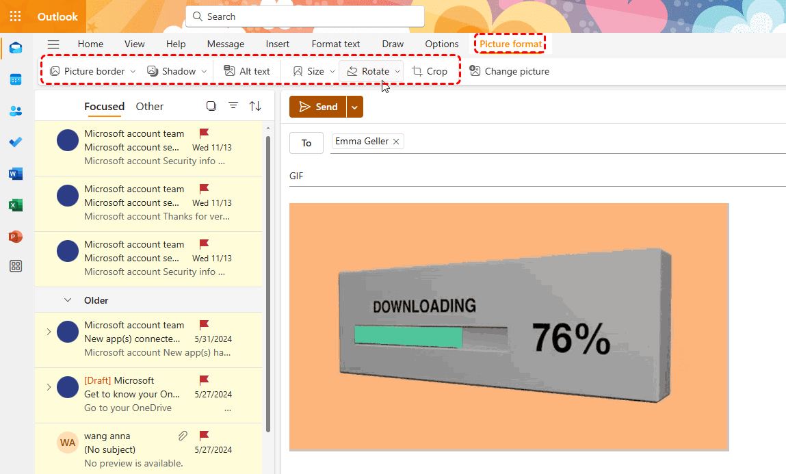Open the To Do checkmark icon
Screen dimensions: 786x474
coord(16,142)
